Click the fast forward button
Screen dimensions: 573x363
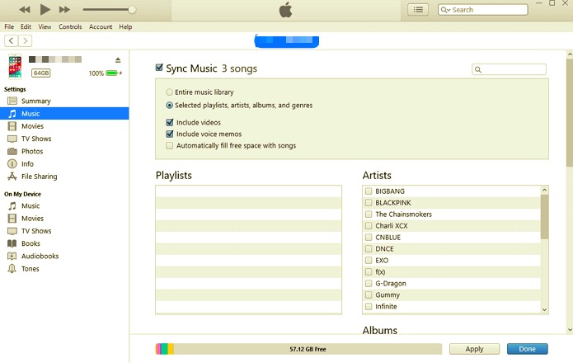(x=64, y=10)
